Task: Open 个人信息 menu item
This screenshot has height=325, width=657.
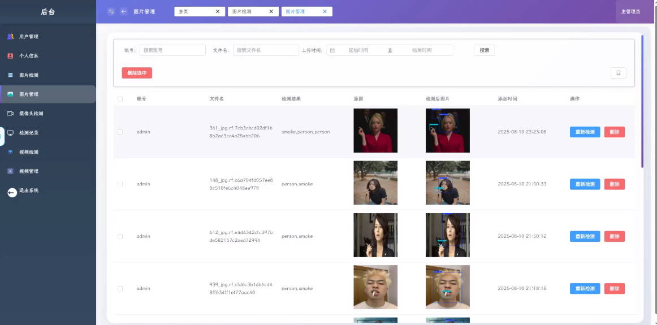Action: pyautogui.click(x=47, y=56)
